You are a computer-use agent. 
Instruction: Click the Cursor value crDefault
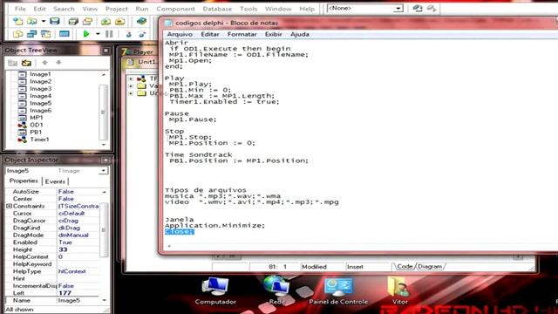[78, 213]
